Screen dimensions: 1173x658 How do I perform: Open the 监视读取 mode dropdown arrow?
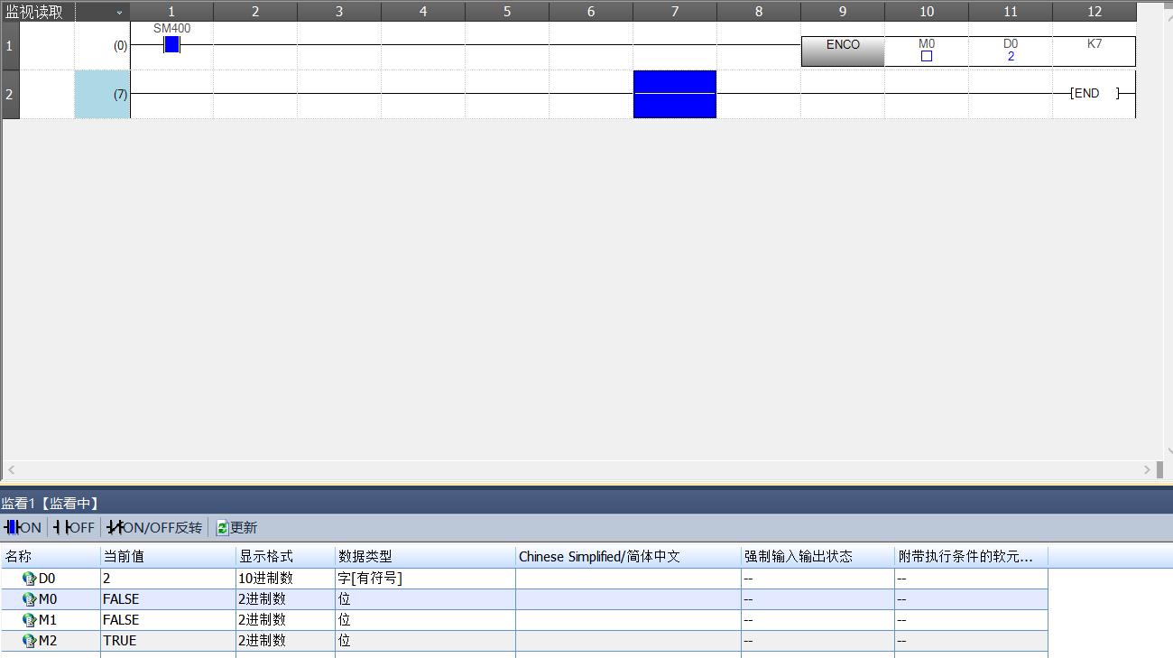119,13
